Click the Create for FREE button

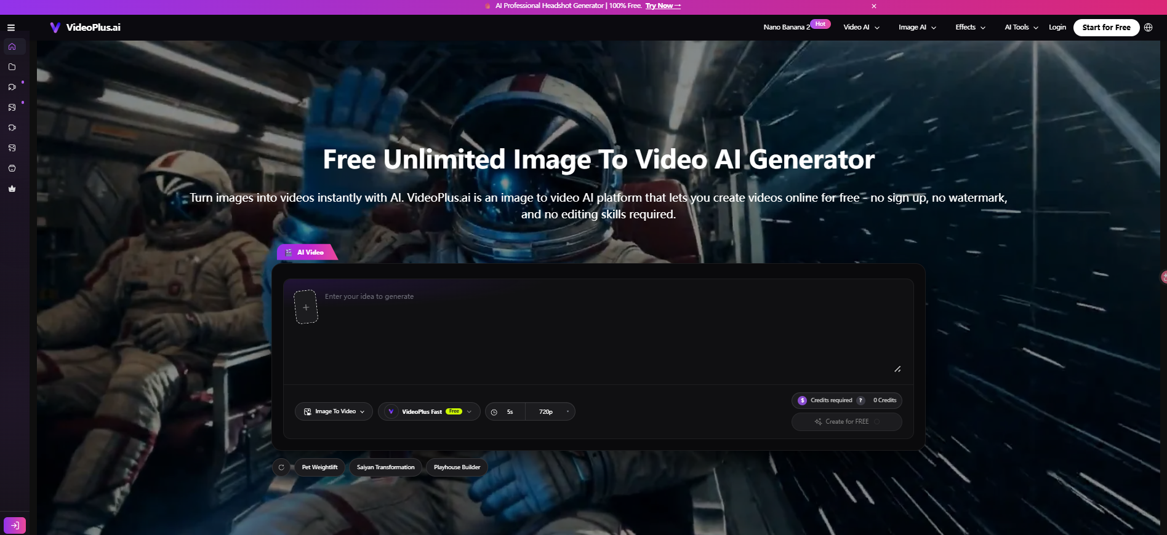(847, 422)
